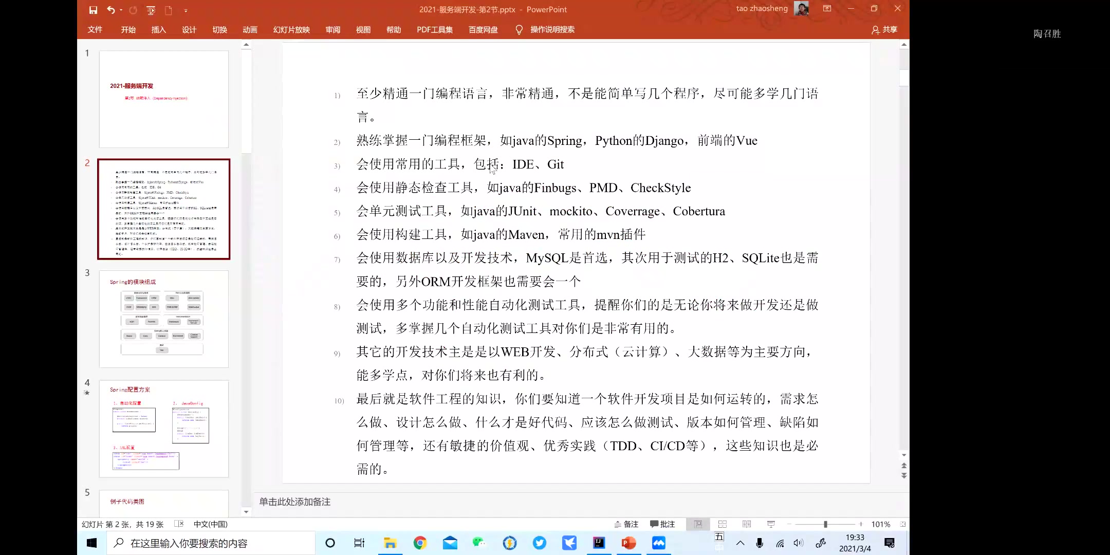Toggle the 批注 comments pane button
This screenshot has width=1110, height=555.
662,524
